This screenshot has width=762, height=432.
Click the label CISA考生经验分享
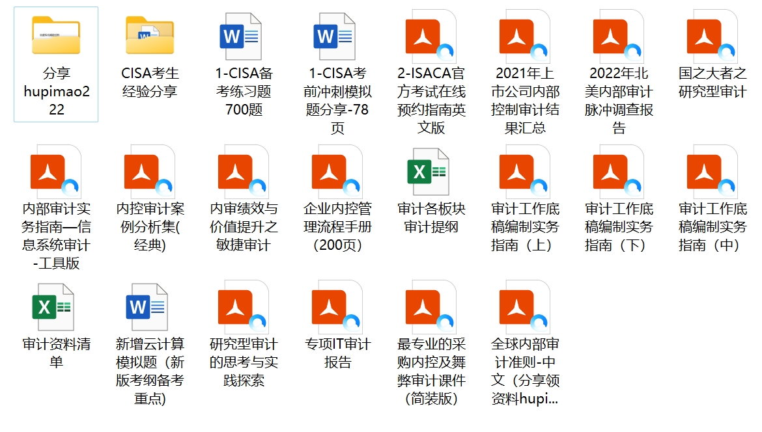[x=150, y=82]
